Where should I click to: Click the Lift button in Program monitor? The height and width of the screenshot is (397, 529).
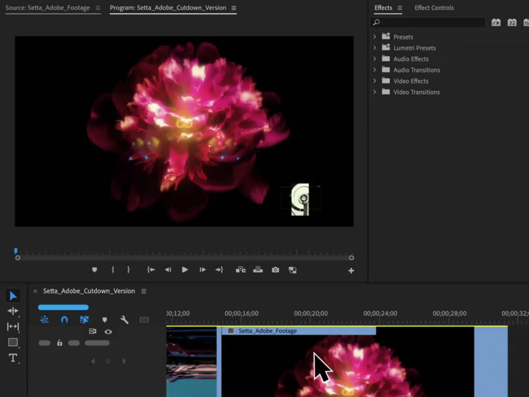point(241,270)
